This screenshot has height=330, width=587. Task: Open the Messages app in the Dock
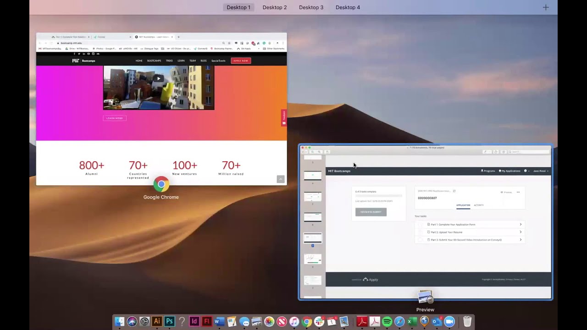(x=244, y=322)
